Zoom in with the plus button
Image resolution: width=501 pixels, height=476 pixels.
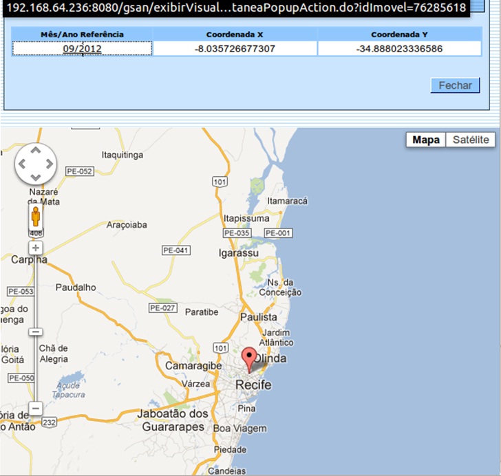coord(36,248)
